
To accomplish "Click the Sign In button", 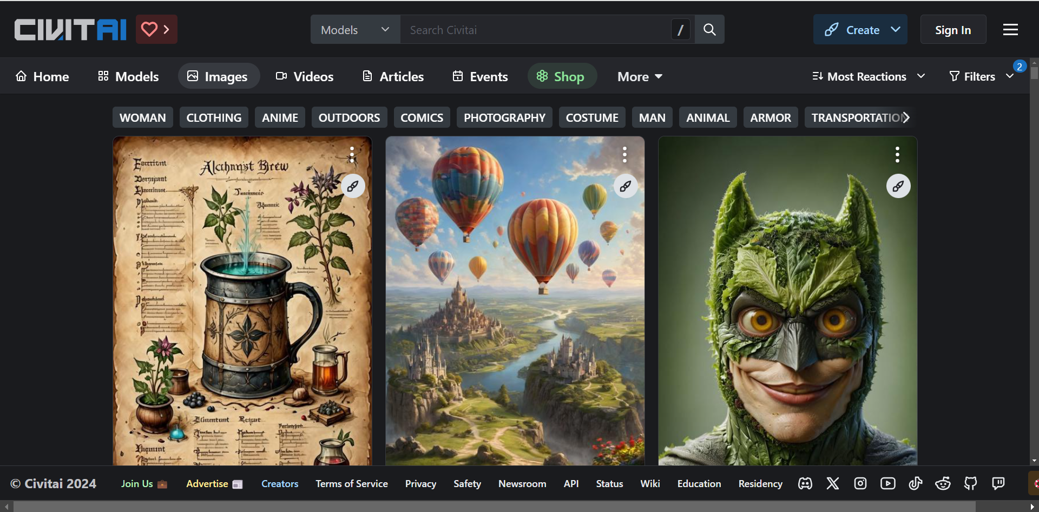I will click(x=952, y=30).
